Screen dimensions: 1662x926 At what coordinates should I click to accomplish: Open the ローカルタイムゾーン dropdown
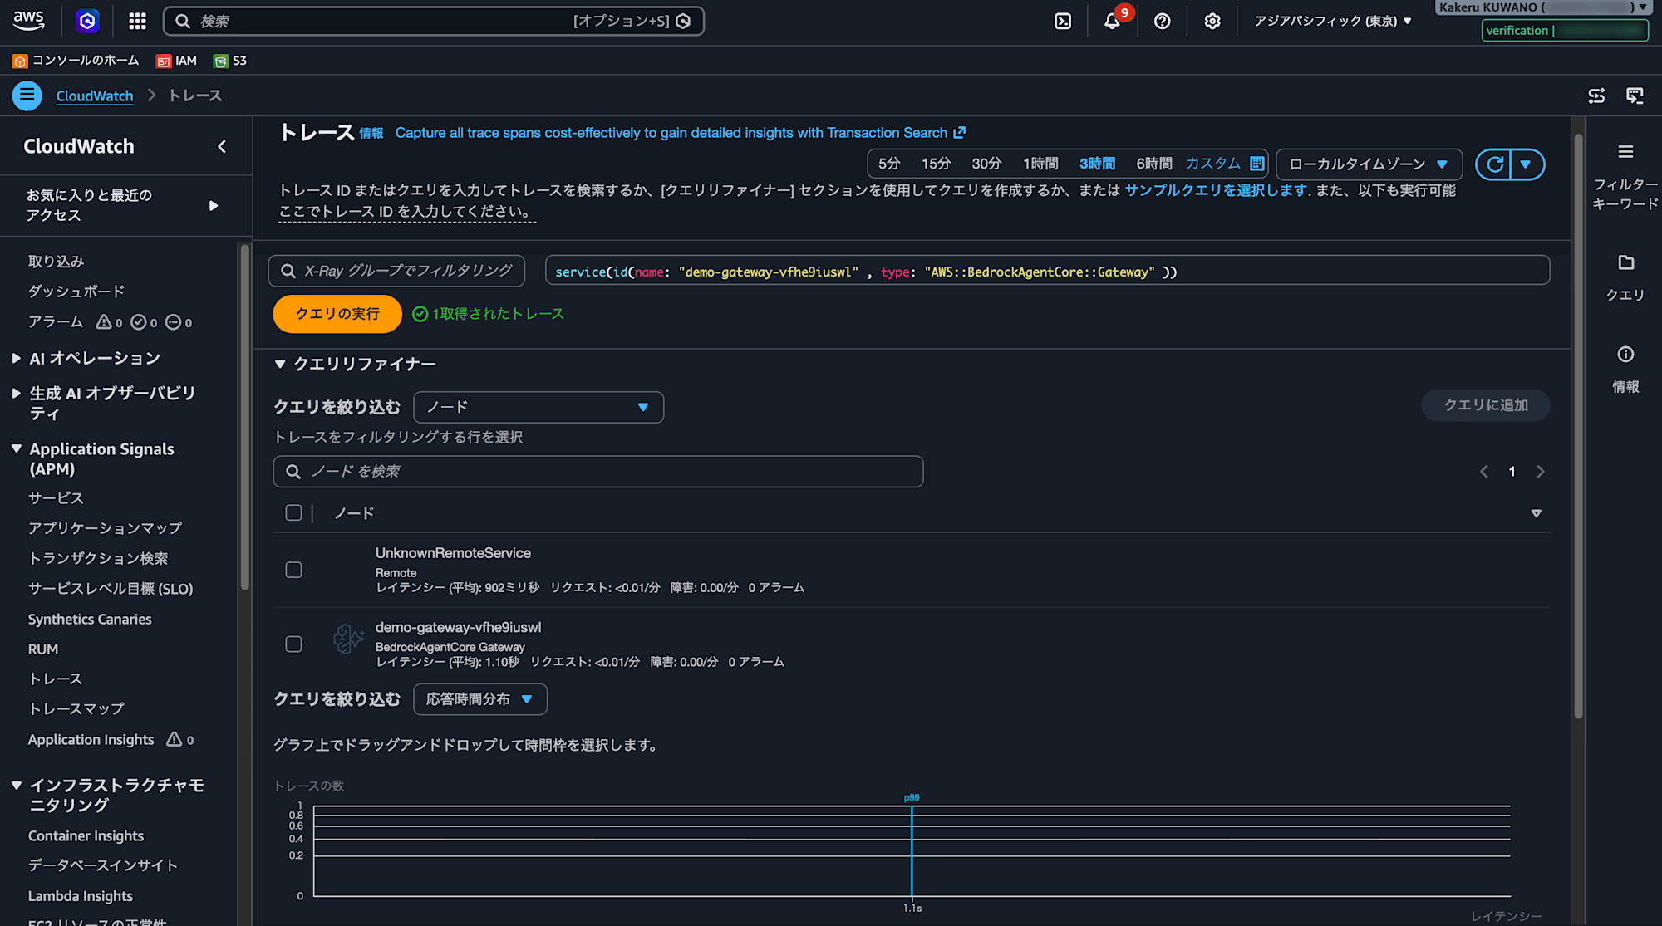point(1369,164)
